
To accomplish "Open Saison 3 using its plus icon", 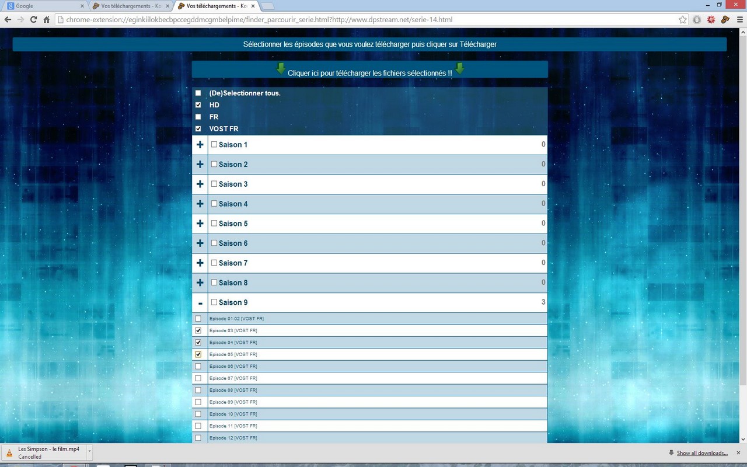I will [200, 184].
